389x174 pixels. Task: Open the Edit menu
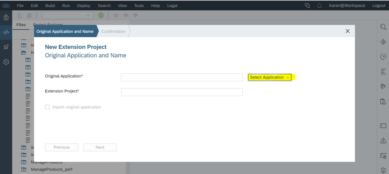tap(35, 5)
